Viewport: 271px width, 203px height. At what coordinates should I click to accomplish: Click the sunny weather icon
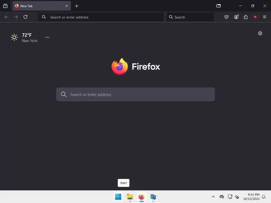[x=14, y=37]
